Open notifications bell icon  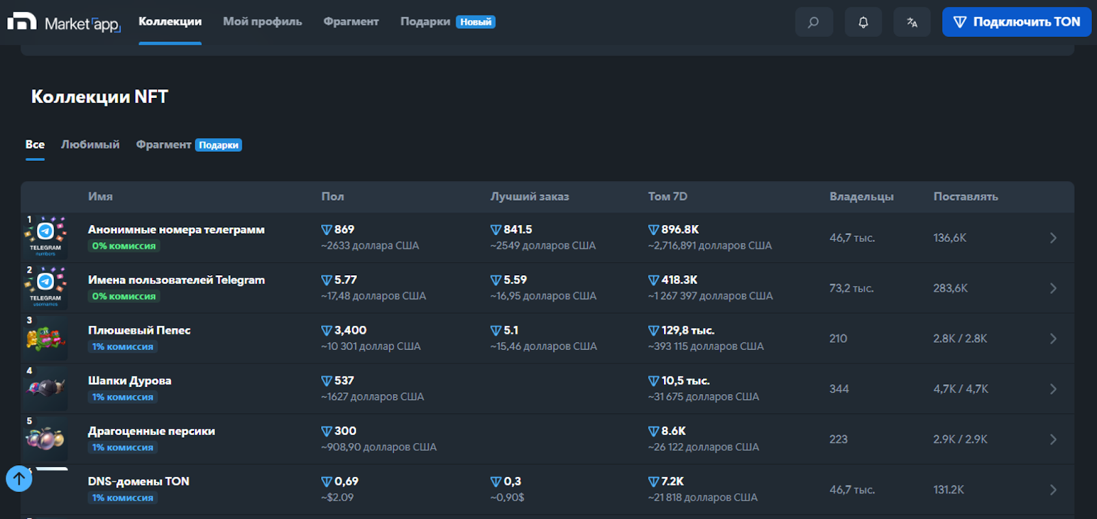[863, 22]
